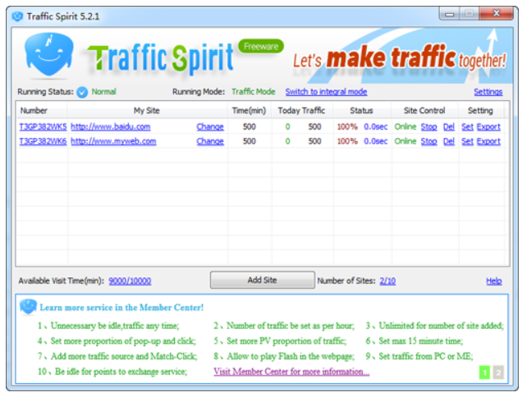Click the Status column header

[361, 111]
